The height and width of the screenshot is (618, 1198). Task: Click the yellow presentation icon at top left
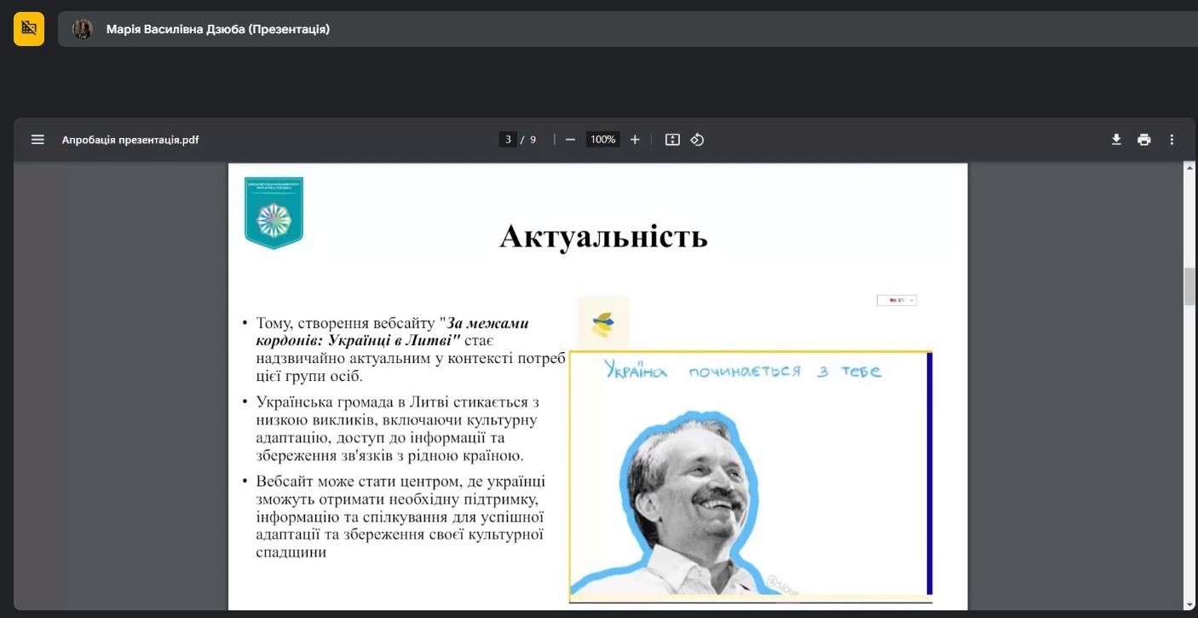tap(29, 29)
